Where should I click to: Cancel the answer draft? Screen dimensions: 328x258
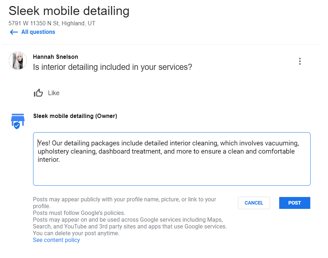[x=254, y=203]
